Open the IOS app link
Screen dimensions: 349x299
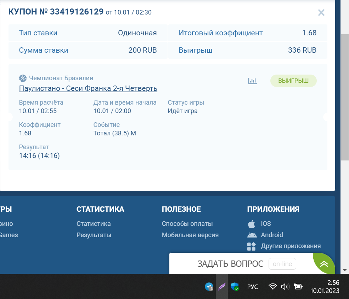pyautogui.click(x=266, y=223)
